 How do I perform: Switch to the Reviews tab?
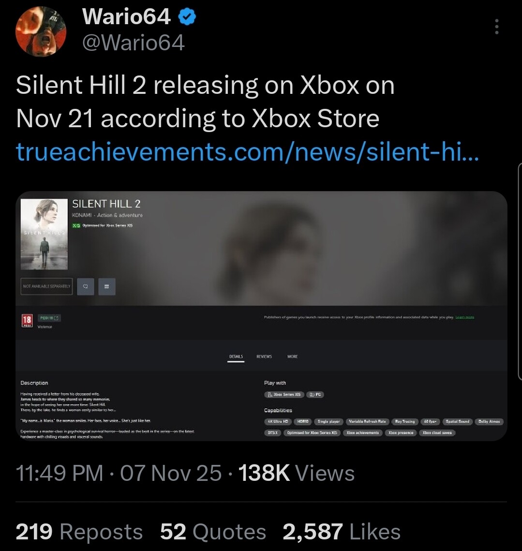point(264,357)
